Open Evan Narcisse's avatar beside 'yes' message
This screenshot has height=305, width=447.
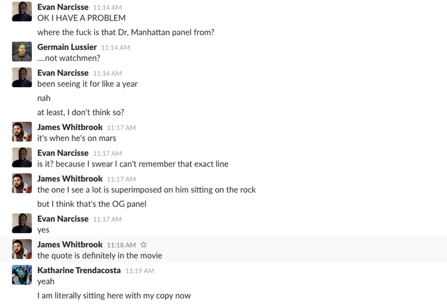22,223
